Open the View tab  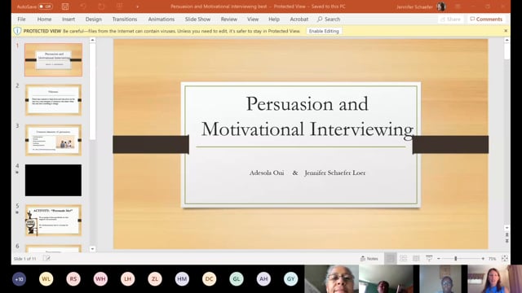coord(253,20)
